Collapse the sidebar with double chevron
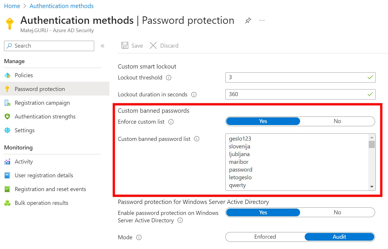 tap(103, 46)
